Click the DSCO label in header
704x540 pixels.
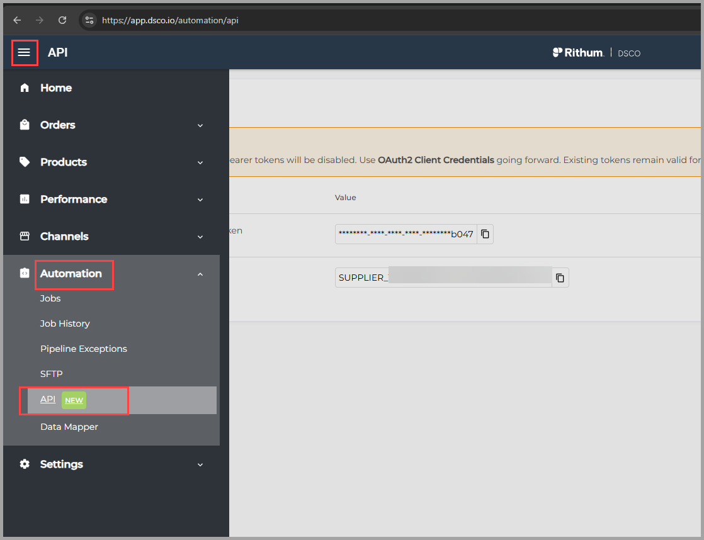coord(629,53)
